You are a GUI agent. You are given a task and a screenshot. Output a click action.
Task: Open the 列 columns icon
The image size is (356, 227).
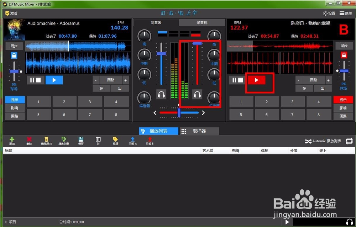pyautogui.click(x=98, y=141)
